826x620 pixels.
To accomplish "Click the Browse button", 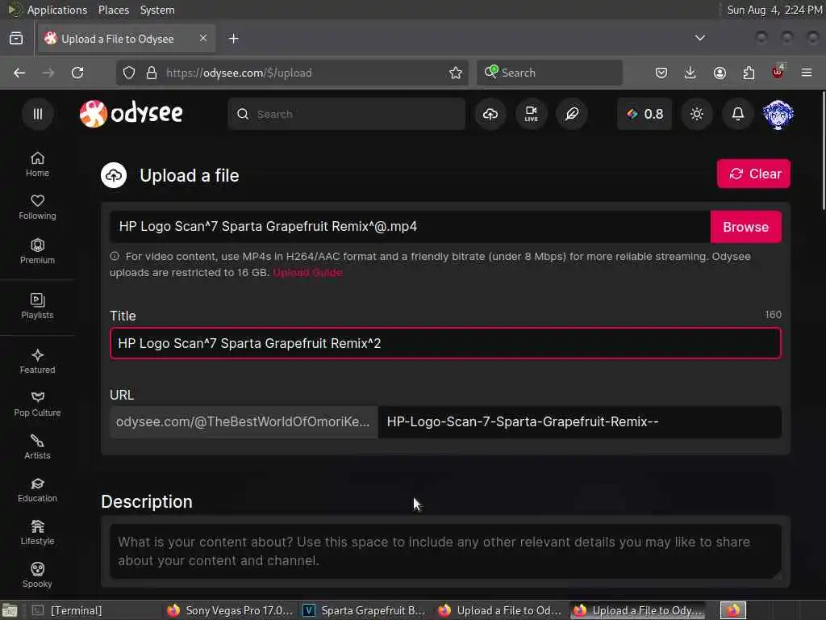I will click(745, 227).
